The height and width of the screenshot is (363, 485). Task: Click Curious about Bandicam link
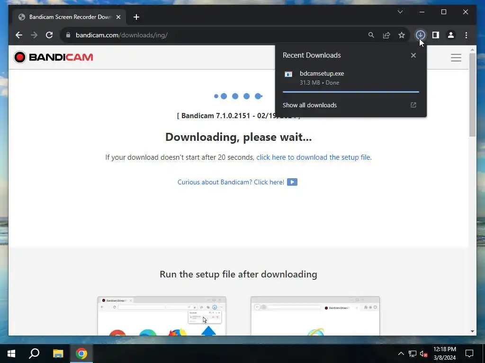click(x=231, y=182)
